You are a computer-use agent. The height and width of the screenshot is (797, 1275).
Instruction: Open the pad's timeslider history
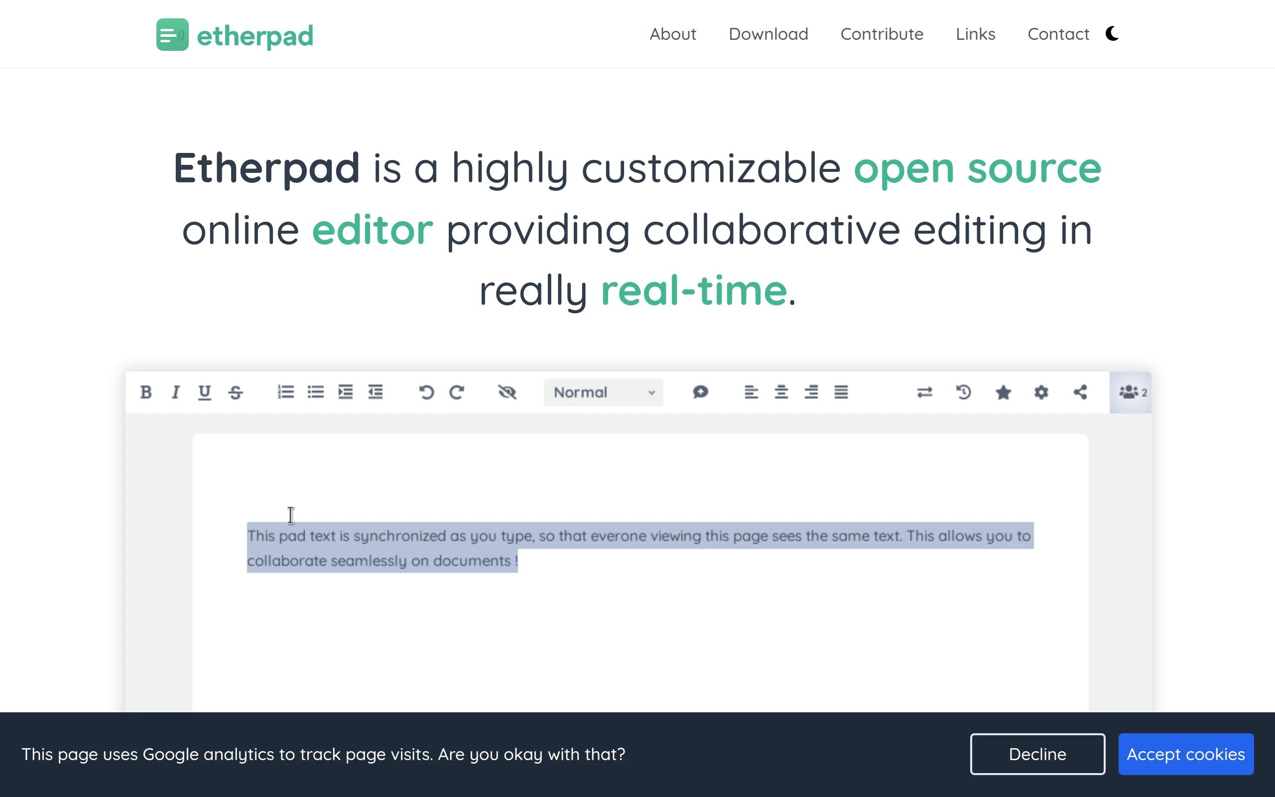click(x=963, y=392)
